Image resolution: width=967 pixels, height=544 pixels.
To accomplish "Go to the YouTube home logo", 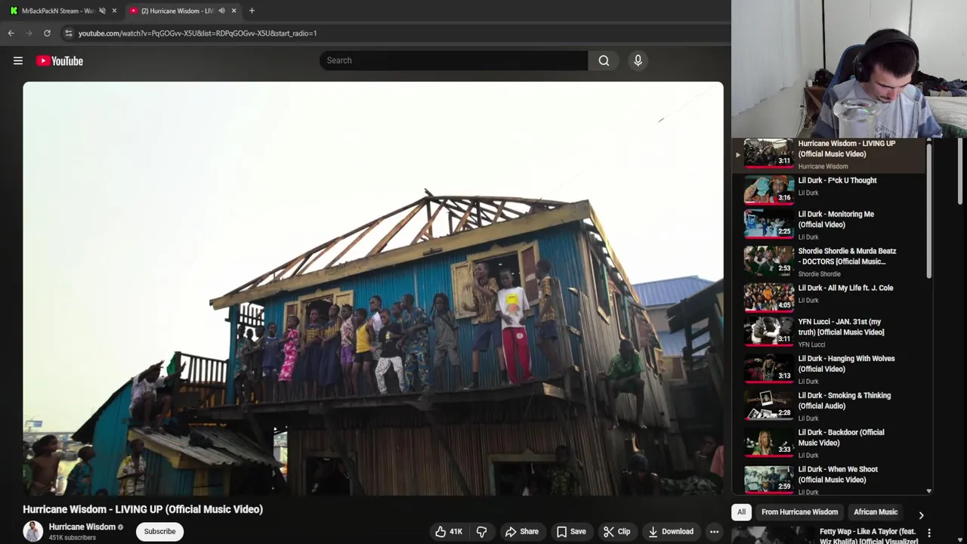I will 60,60.
